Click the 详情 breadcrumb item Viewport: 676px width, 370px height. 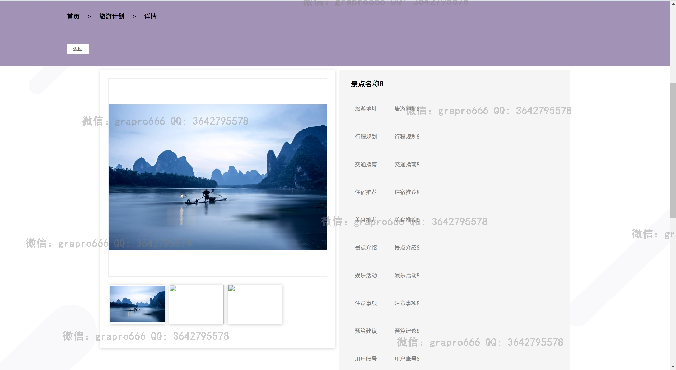pos(150,16)
